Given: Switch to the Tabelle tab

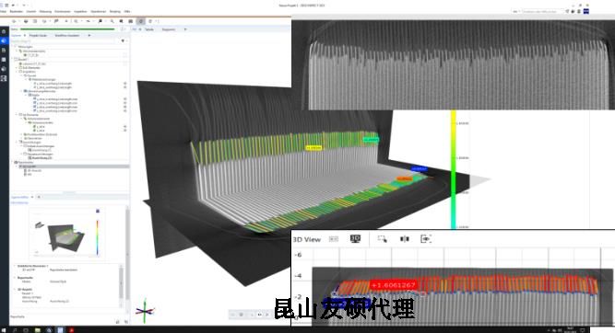Looking at the screenshot, I should 149,29.
